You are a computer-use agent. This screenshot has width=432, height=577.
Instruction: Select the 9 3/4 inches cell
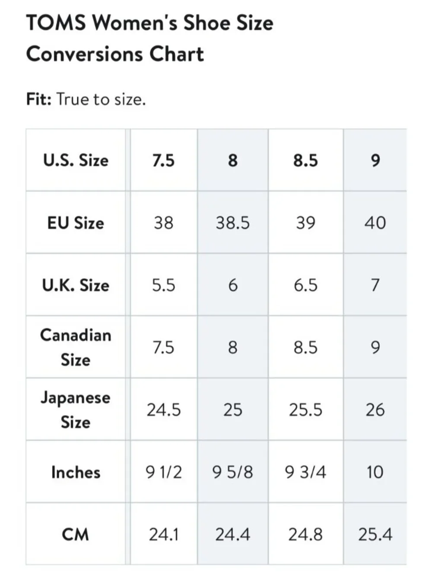tap(306, 472)
